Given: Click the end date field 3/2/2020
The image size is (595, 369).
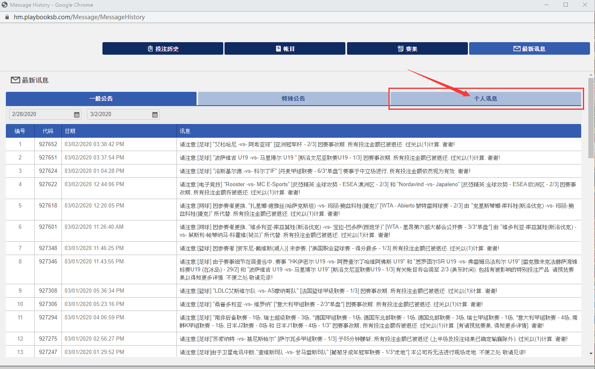Looking at the screenshot, I should pyautogui.click(x=119, y=114).
